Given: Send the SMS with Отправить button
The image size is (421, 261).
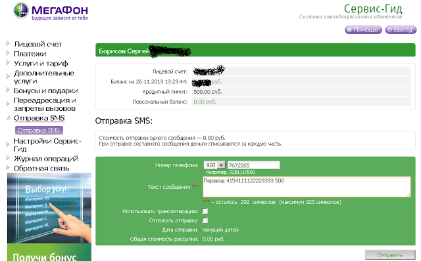Looking at the screenshot, I should (390, 255).
